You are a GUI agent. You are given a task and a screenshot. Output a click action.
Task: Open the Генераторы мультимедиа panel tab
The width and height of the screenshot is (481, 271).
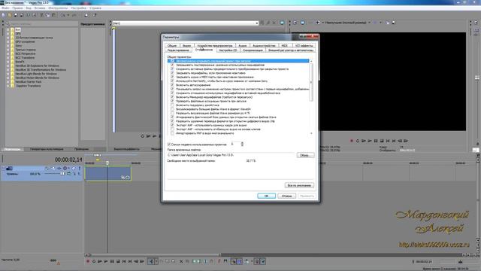pos(47,149)
